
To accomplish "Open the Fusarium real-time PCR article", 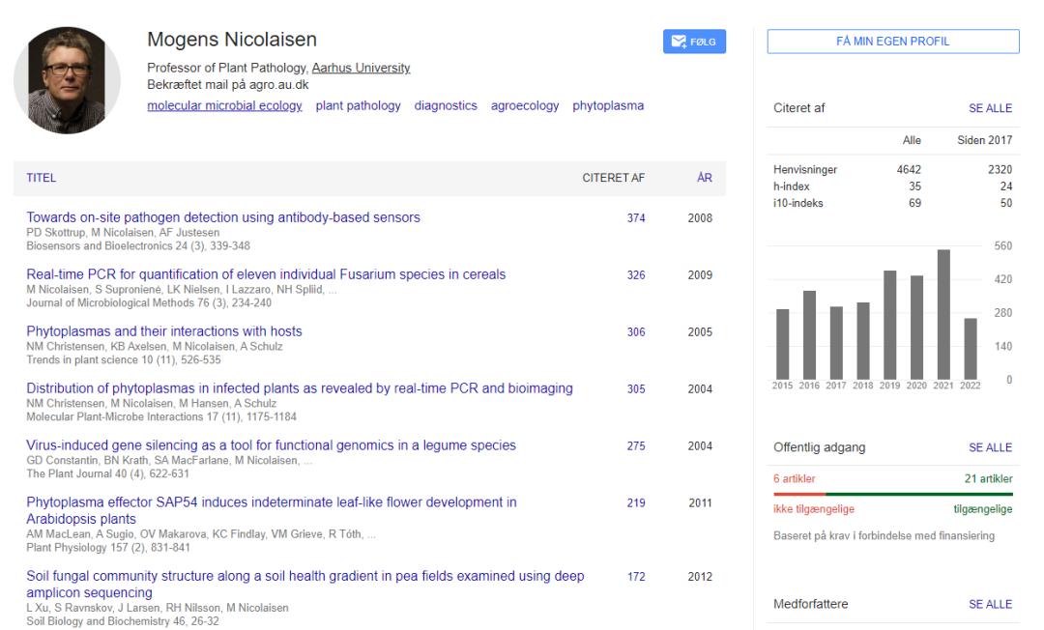I will 266,275.
